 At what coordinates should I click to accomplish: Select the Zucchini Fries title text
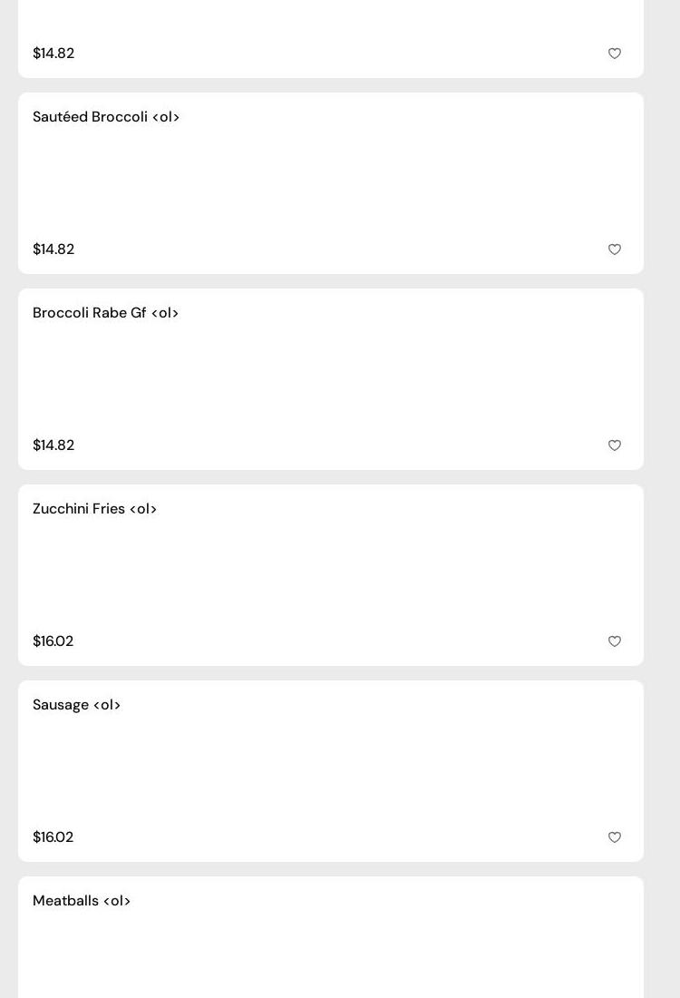coord(94,509)
